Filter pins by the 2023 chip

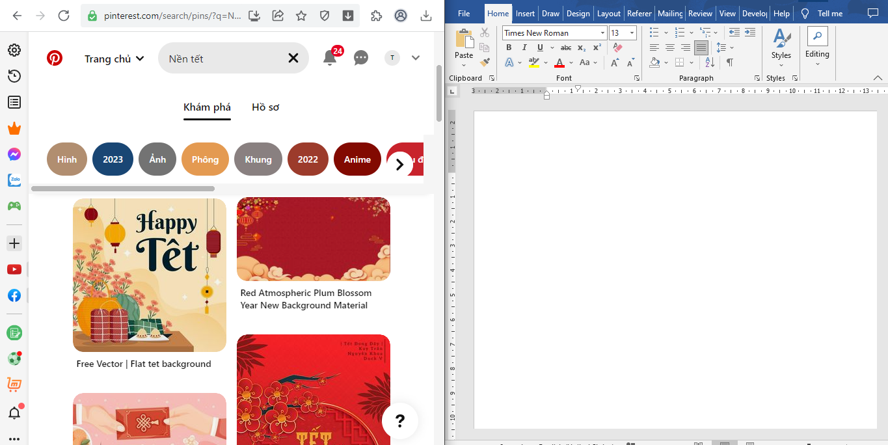pyautogui.click(x=113, y=159)
